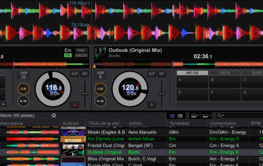The image size is (263, 166).
Task: Toggle the ±6 pitch range button
Action: 68,56
